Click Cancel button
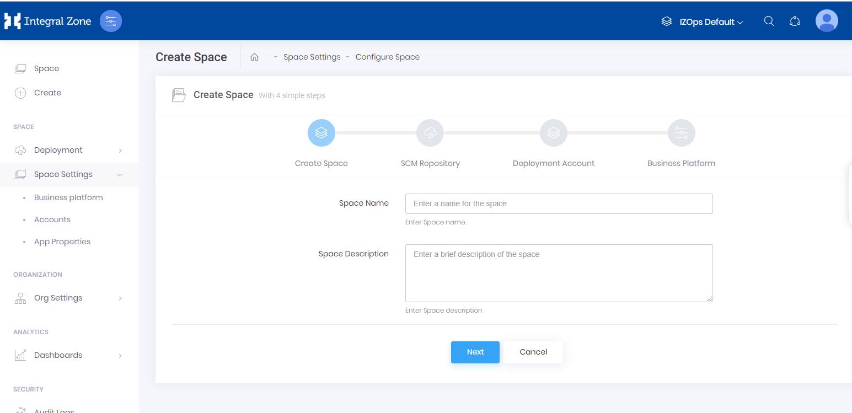 point(533,352)
